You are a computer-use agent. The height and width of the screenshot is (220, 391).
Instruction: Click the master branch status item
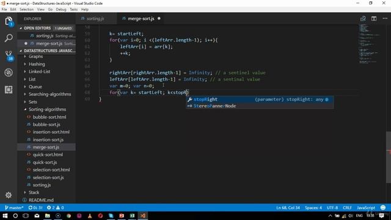click(14, 208)
